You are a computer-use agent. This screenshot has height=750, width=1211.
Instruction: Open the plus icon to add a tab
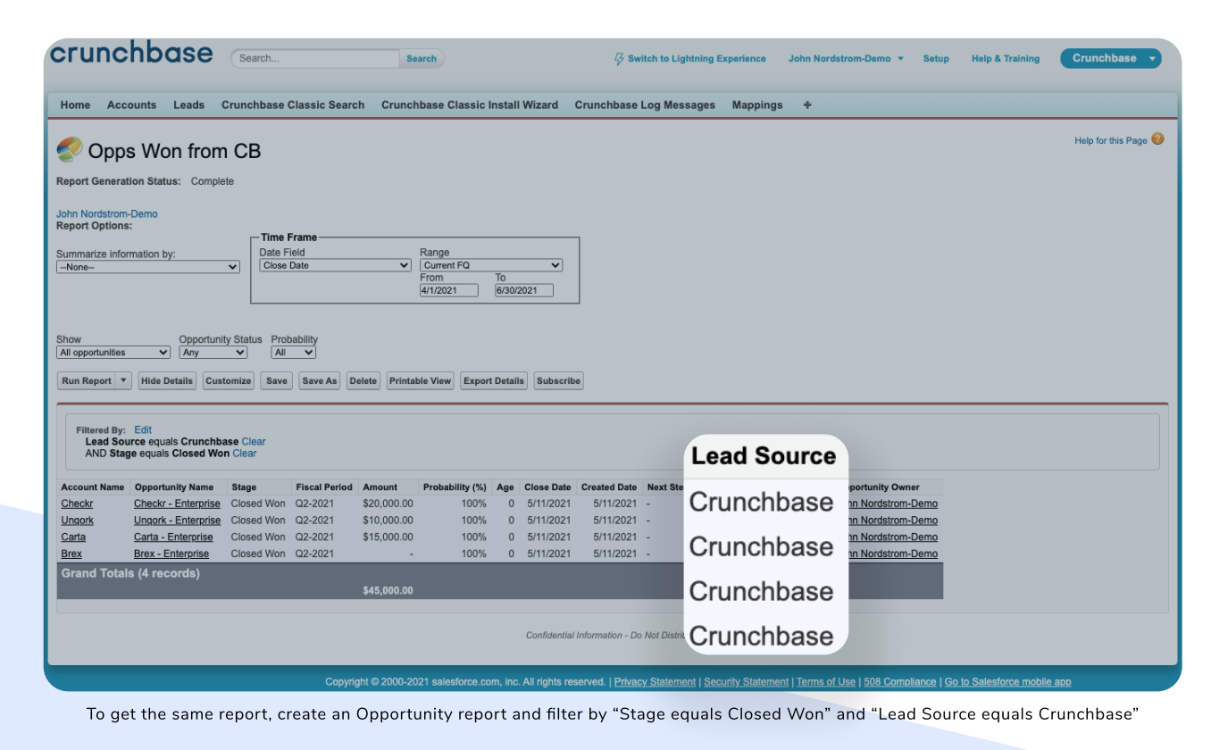[806, 104]
